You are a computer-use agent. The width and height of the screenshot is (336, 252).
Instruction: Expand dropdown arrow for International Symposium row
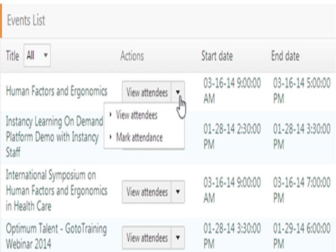coord(178,192)
